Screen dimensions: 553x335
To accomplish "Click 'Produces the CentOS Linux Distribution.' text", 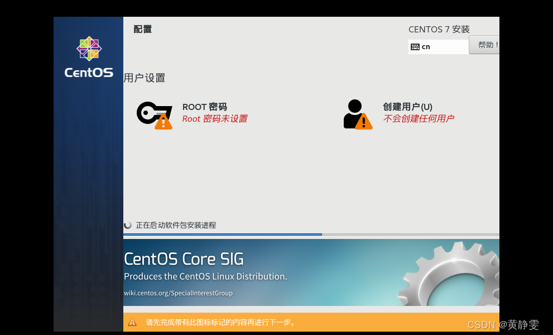I will pos(205,276).
